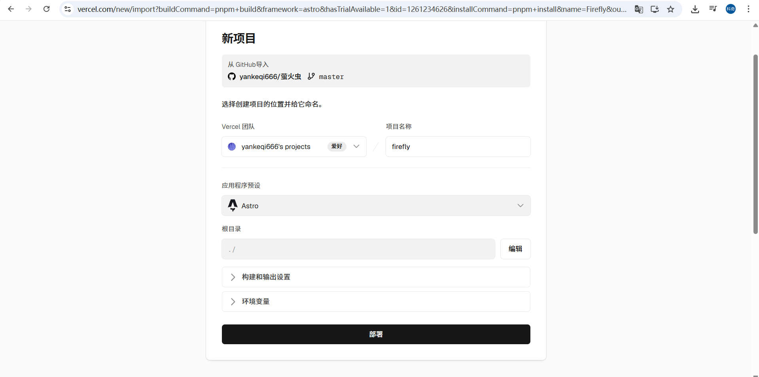
Task: Click the browser forward arrow
Action: click(x=28, y=9)
